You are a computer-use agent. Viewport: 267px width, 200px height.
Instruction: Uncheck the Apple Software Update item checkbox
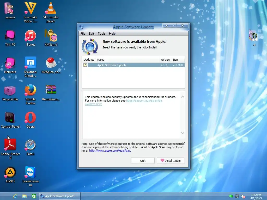tap(85, 65)
